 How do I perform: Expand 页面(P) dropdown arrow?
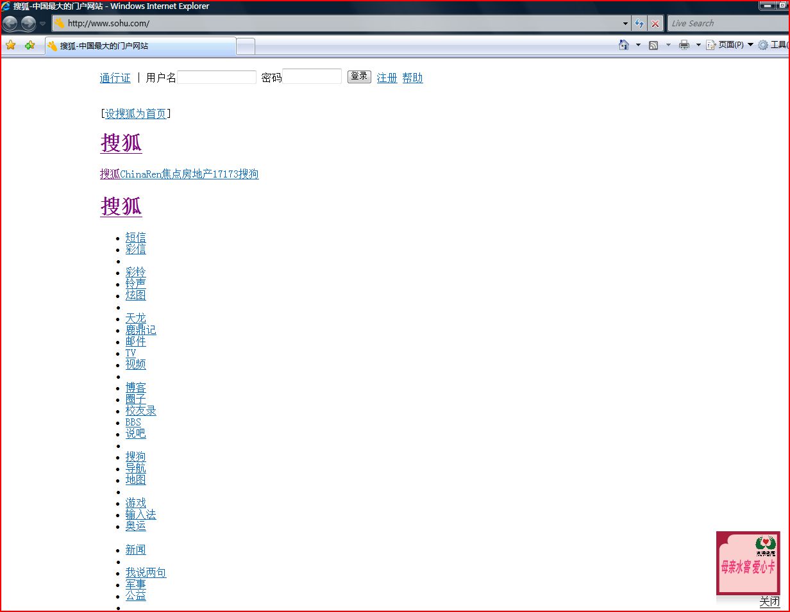(x=750, y=45)
